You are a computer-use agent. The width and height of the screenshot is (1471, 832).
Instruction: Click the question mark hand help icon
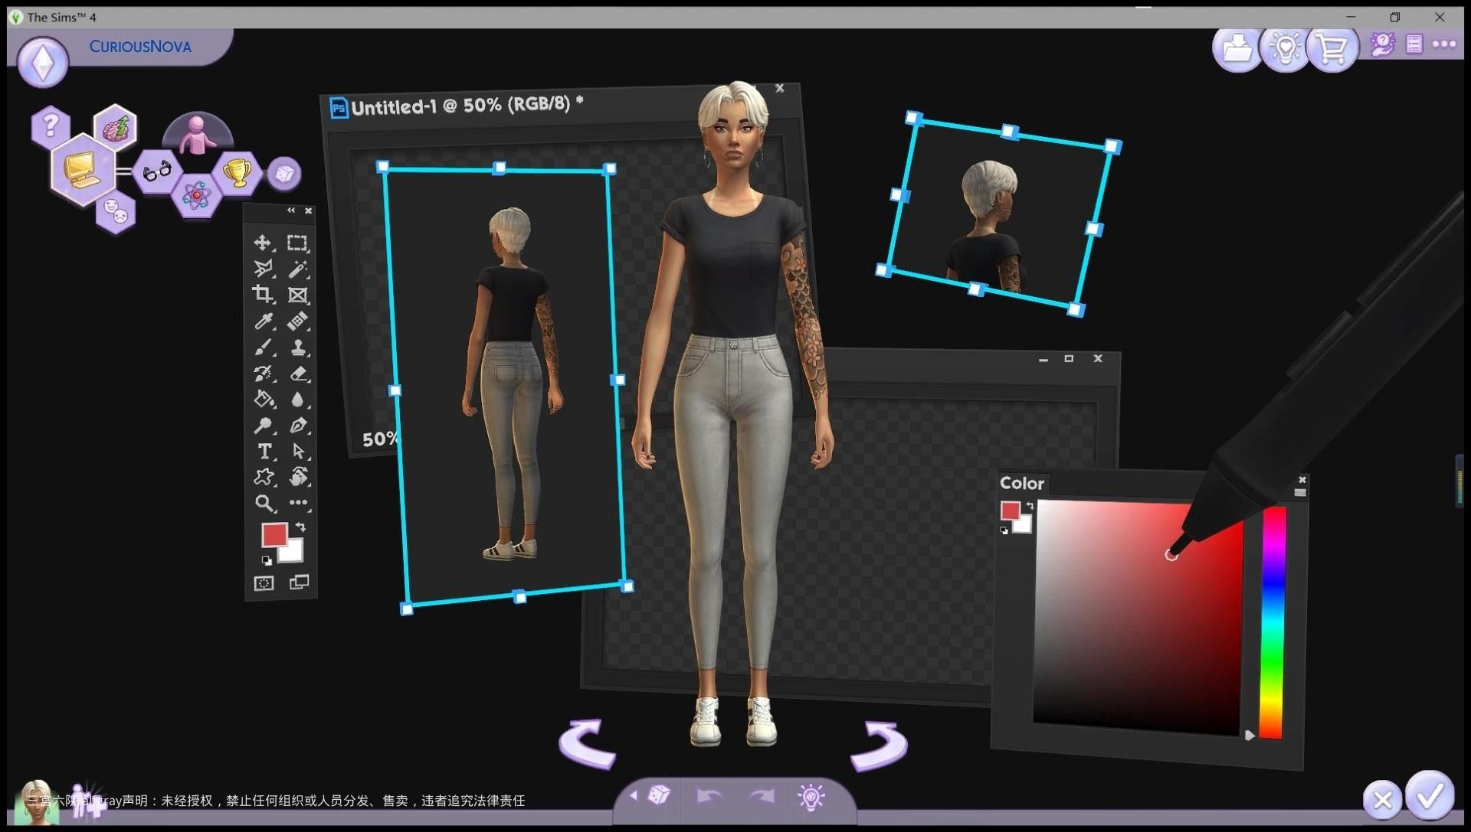pyautogui.click(x=1382, y=44)
